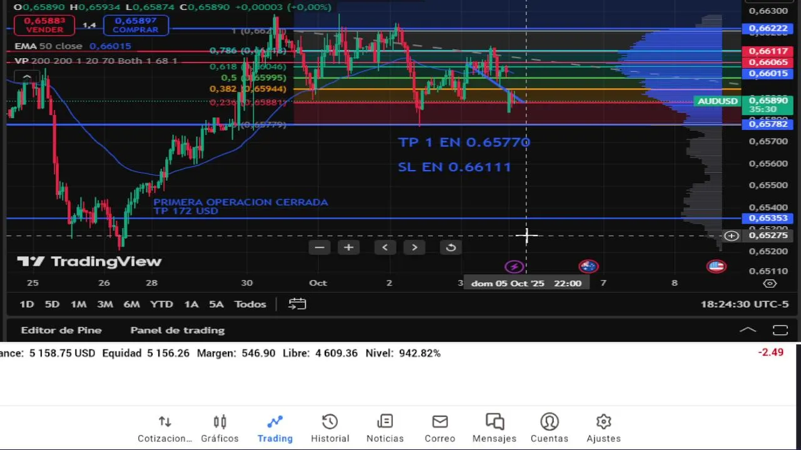Open the date range calendar icon
The height and width of the screenshot is (450, 801).
click(x=297, y=304)
